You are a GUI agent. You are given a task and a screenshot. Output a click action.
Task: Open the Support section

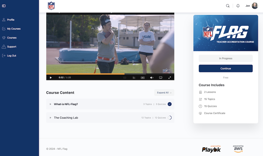11,47
